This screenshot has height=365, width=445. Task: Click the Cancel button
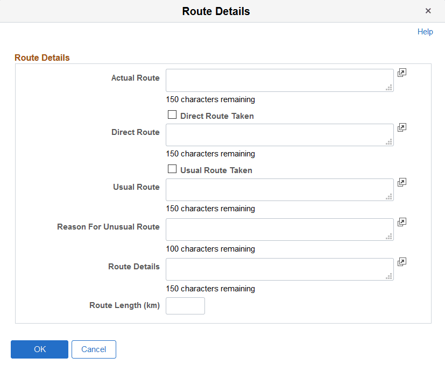(x=94, y=349)
